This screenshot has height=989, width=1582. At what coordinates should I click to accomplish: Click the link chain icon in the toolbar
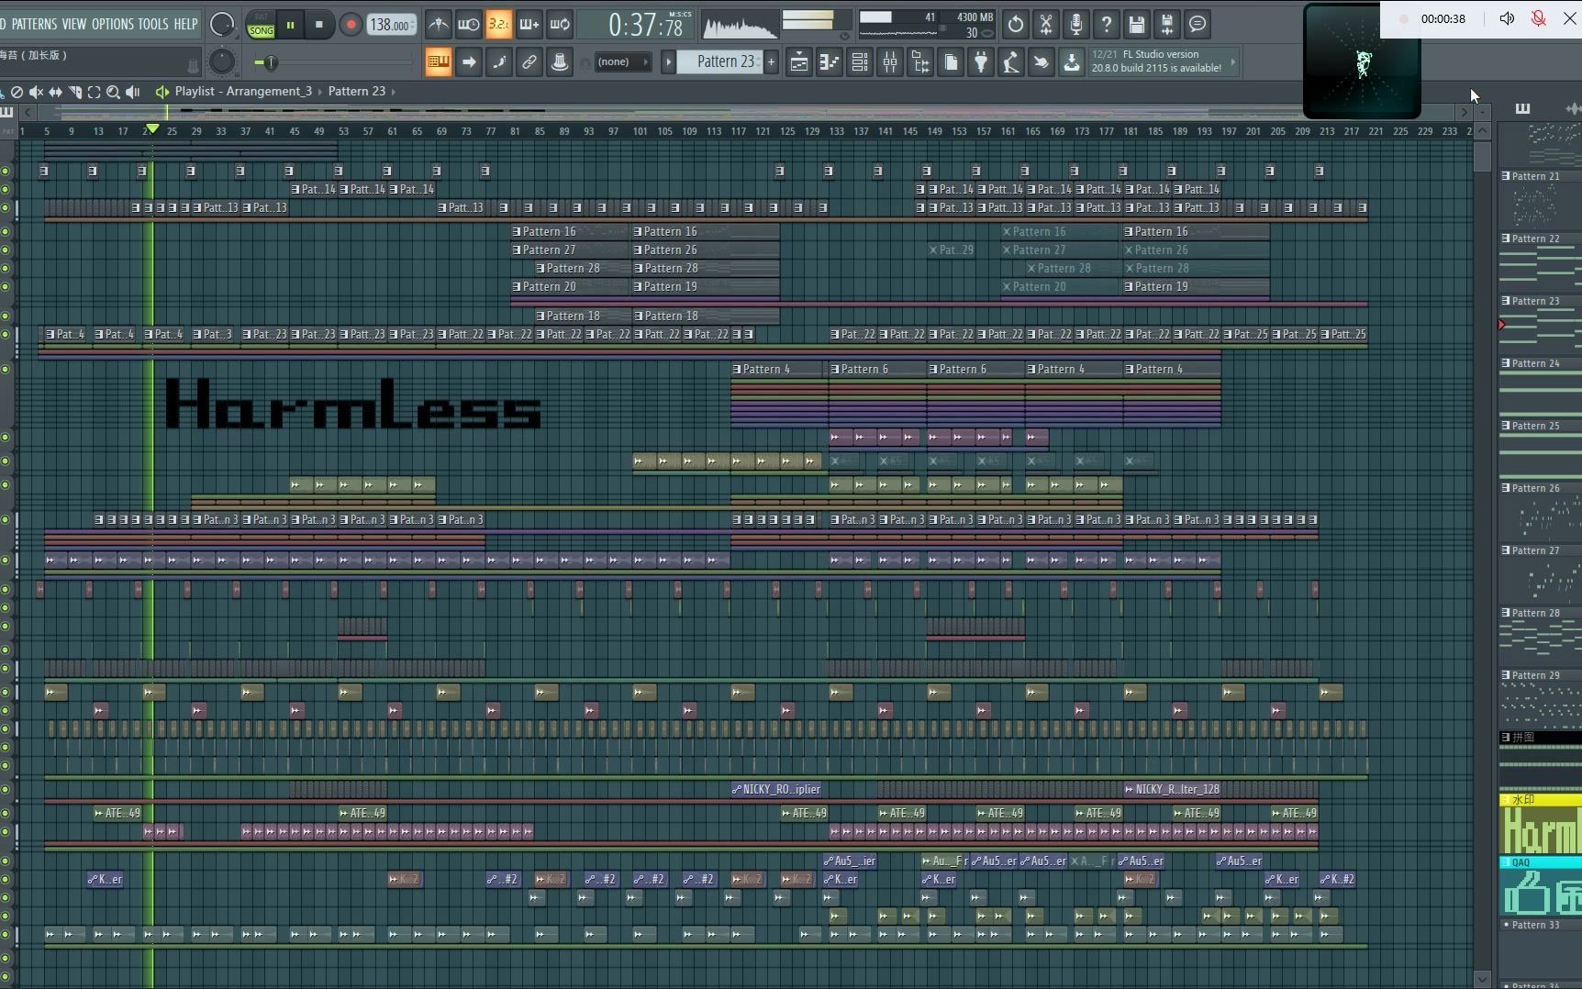(529, 62)
